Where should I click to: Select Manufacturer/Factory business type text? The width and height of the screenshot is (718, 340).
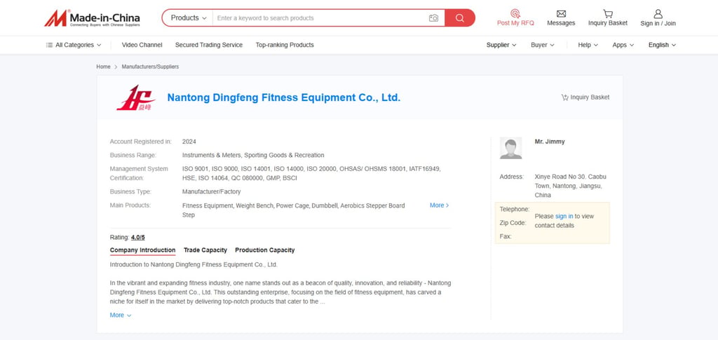click(x=212, y=192)
